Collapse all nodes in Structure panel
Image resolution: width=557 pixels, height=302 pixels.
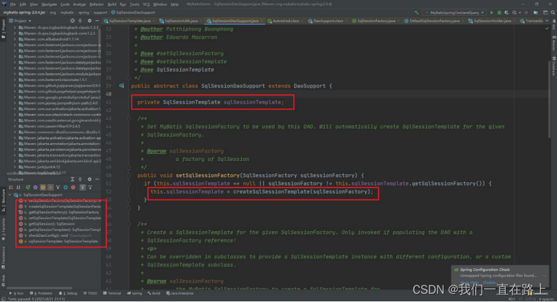[80, 179]
